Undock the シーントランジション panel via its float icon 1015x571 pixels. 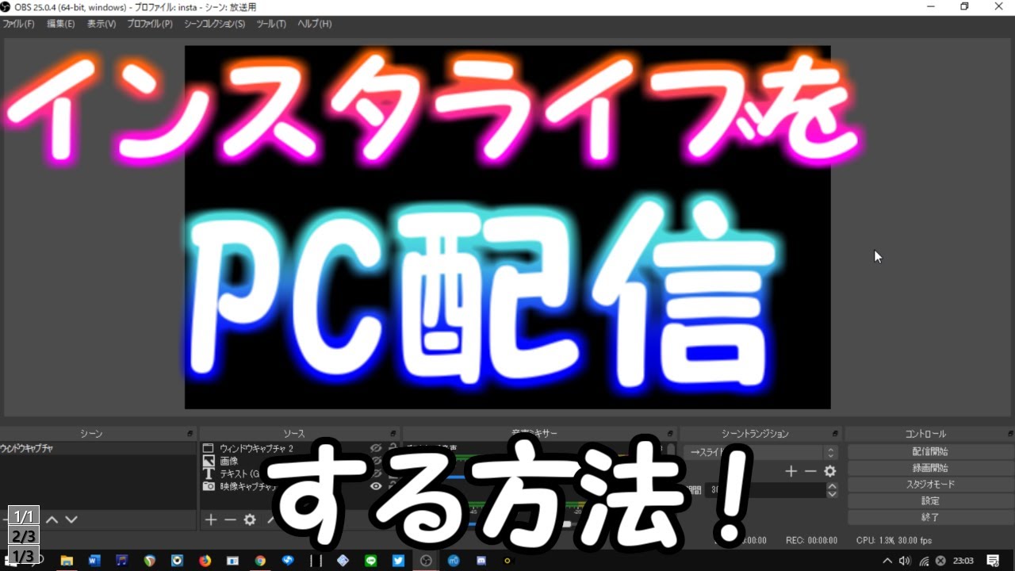pyautogui.click(x=836, y=434)
